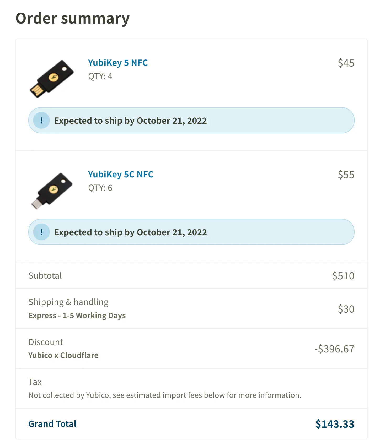Select the $143.33 grand total amount
Screen dimensions: 385x446
(335, 423)
